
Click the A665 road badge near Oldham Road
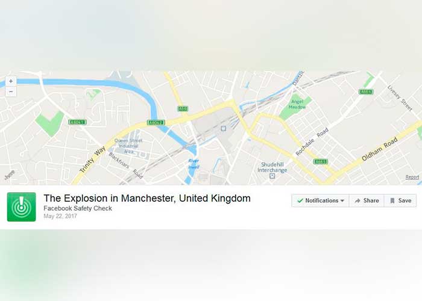point(321,161)
